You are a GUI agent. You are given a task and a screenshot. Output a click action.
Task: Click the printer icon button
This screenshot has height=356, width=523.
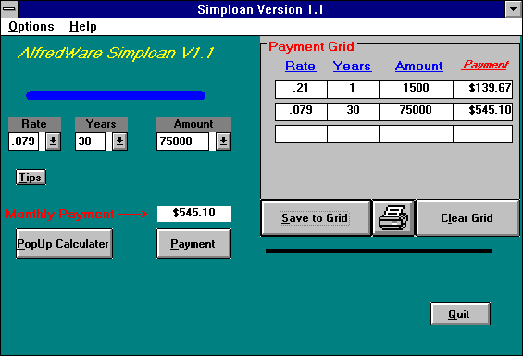pos(393,218)
